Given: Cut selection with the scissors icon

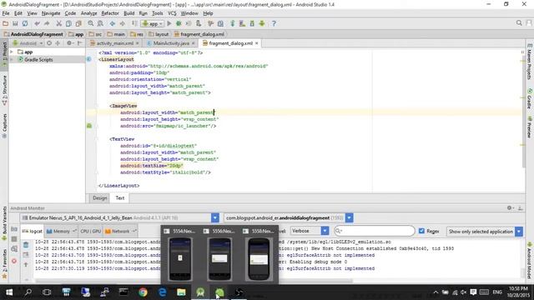Looking at the screenshot, I should [59, 23].
